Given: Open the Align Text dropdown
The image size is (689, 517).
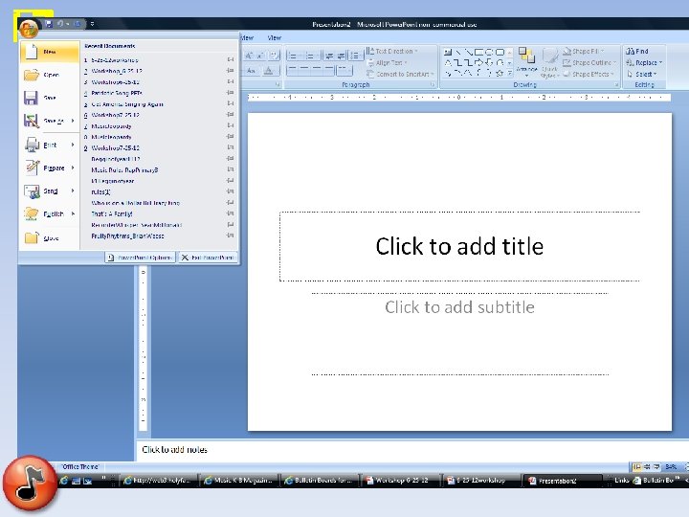Looking at the screenshot, I should pyautogui.click(x=388, y=63).
